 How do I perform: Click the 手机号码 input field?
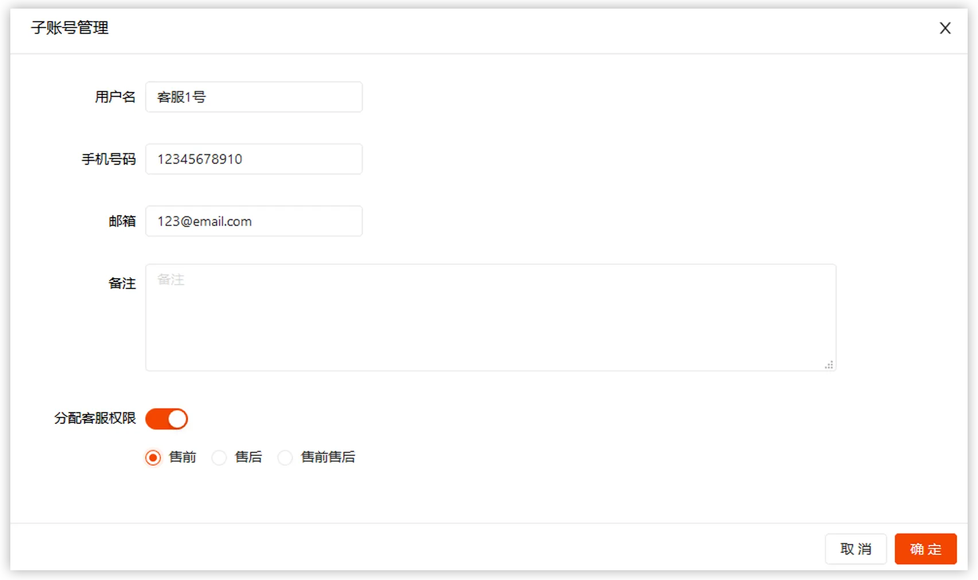[254, 159]
